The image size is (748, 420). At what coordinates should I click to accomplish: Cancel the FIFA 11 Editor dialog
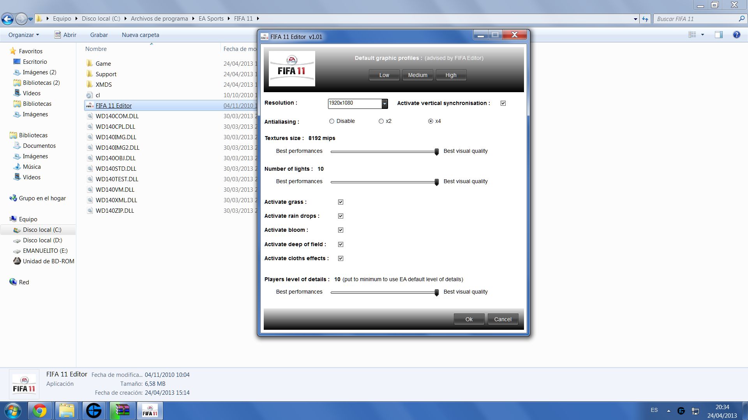(503, 319)
